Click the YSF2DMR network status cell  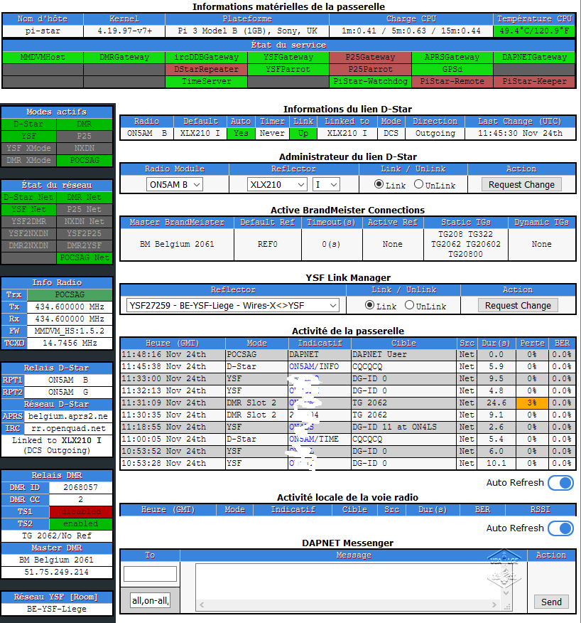coord(28,221)
